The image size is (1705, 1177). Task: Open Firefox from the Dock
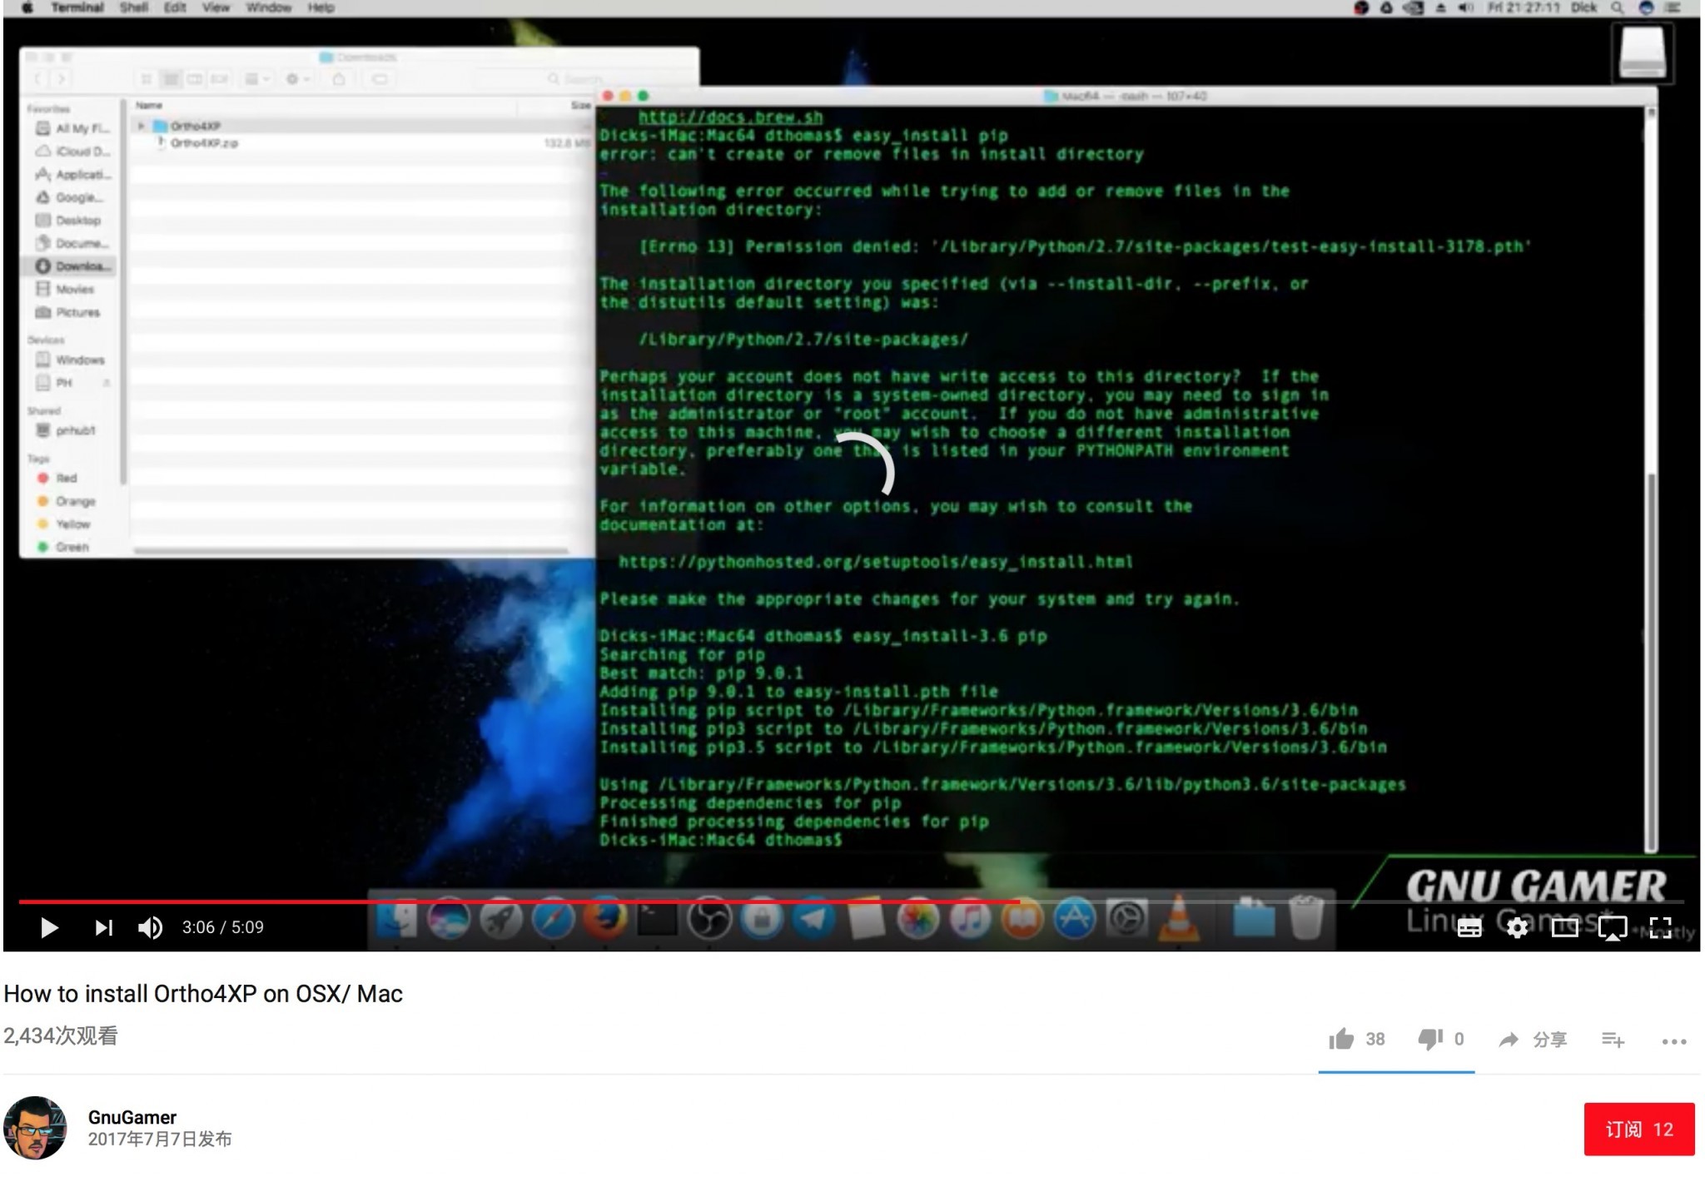(605, 918)
